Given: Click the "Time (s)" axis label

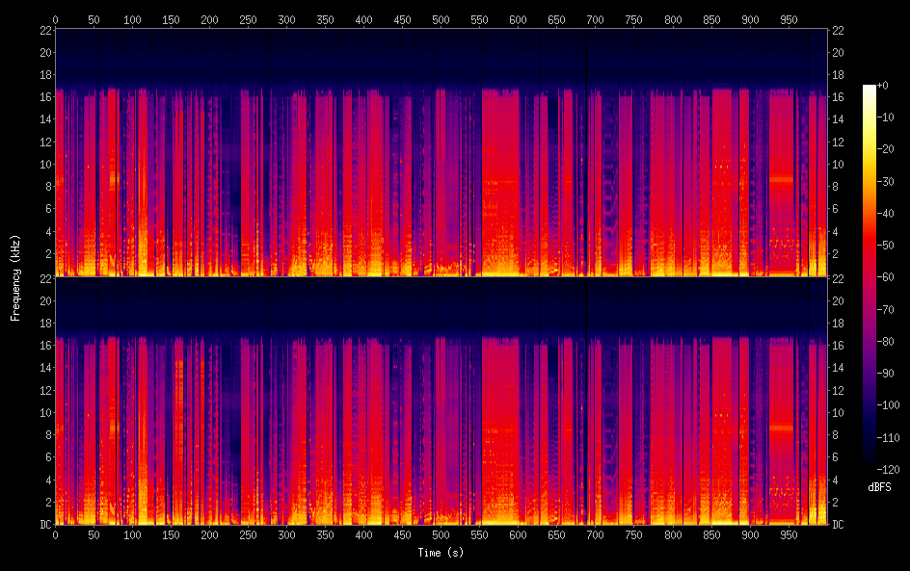Looking at the screenshot, I should 440,553.
